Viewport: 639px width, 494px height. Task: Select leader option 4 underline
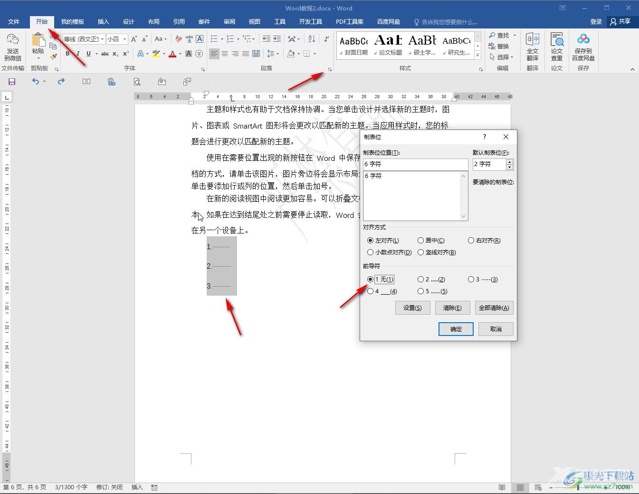pos(370,291)
